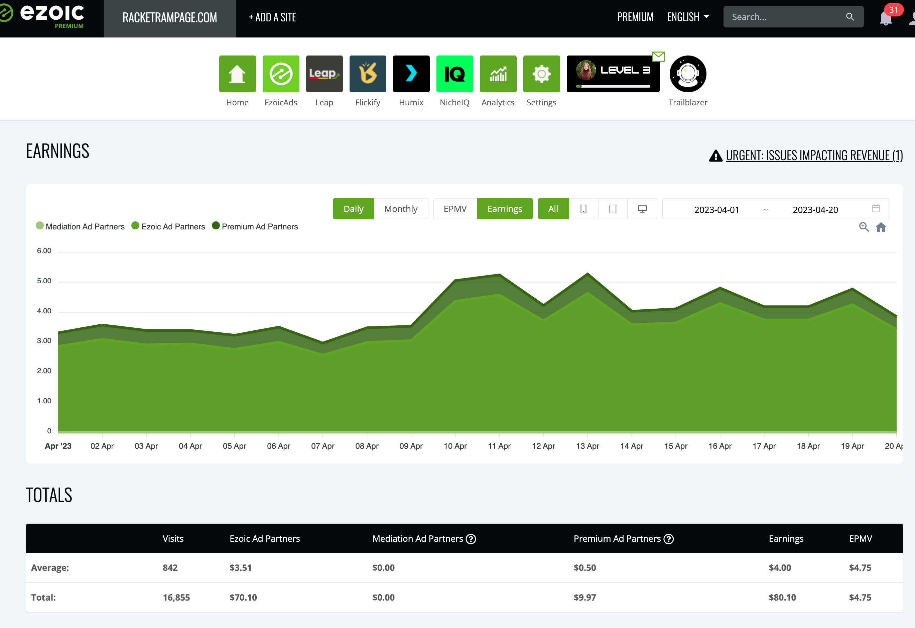This screenshot has height=628, width=915.
Task: Select average Ezoic partners value $3.51
Action: [240, 568]
